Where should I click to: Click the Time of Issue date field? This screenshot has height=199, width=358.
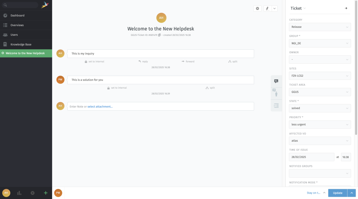coord(311,157)
